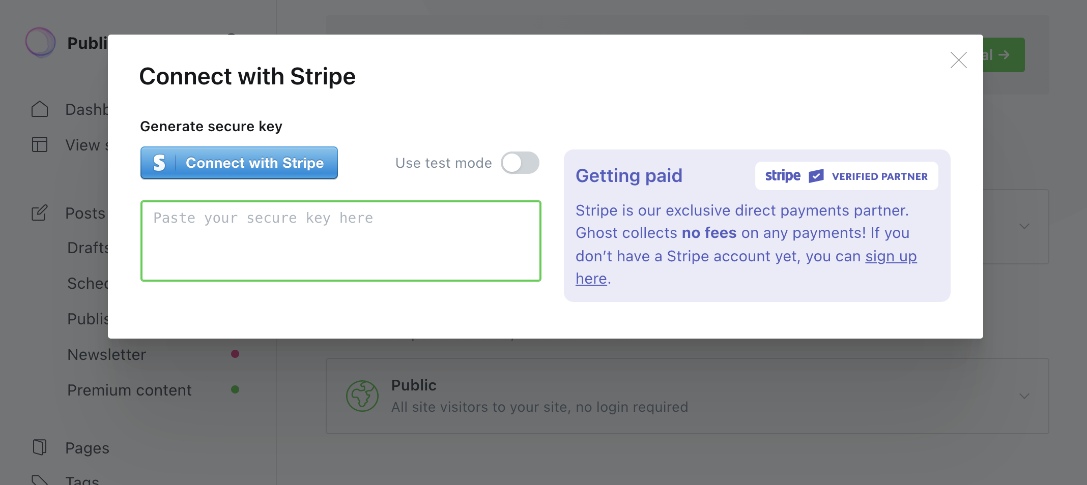The image size is (1087, 485).
Task: Click the secure key text field
Action: coord(341,241)
